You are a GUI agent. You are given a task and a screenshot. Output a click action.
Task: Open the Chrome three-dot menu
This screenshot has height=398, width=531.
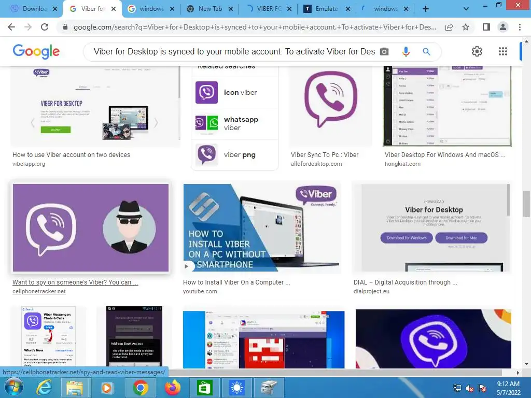pos(520,27)
